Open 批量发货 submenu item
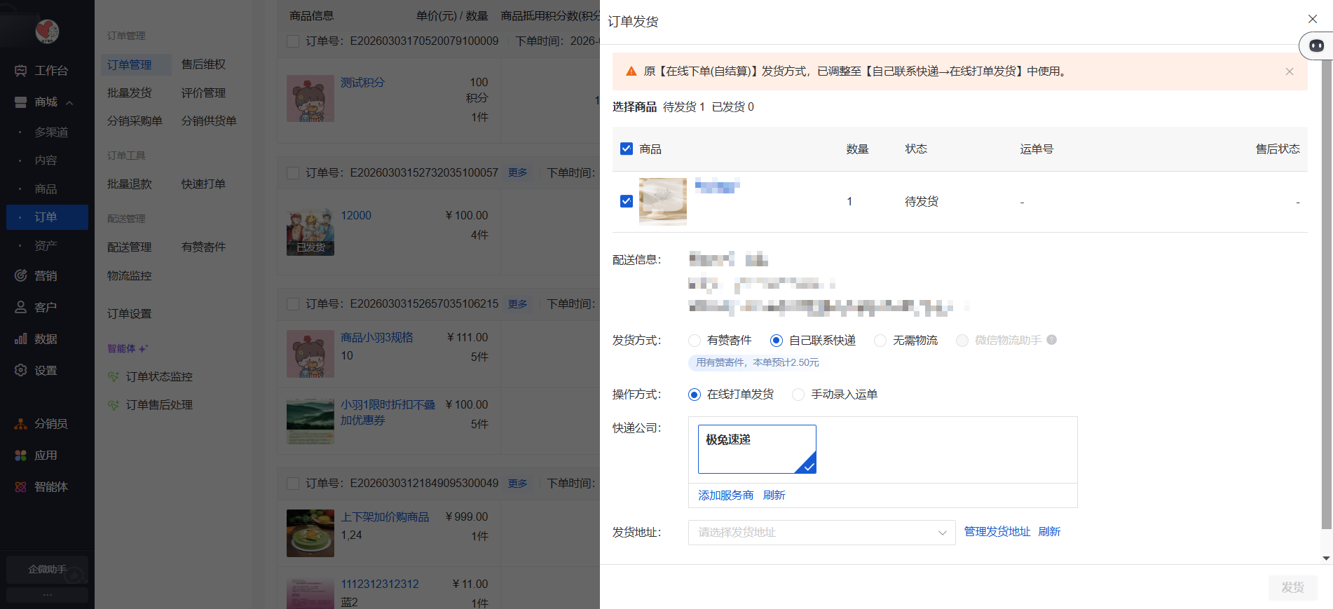Image resolution: width=1333 pixels, height=609 pixels. click(x=130, y=93)
